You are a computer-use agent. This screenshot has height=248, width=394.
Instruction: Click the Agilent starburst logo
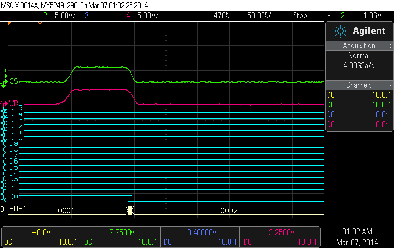340,31
